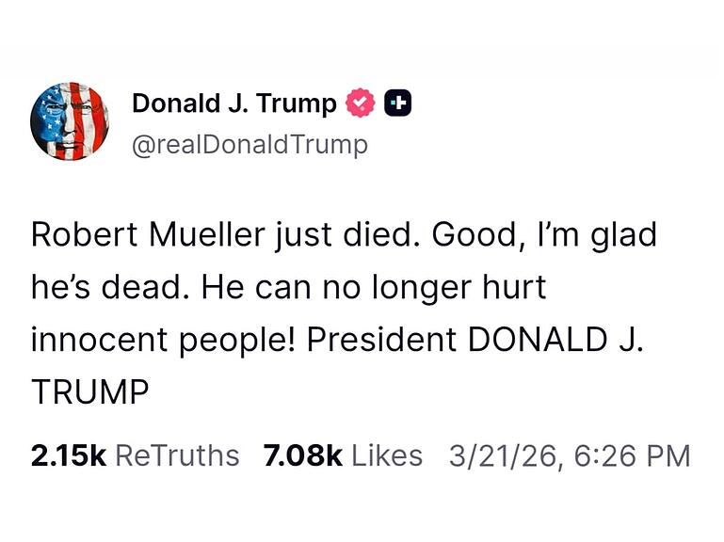Click the ReTruths label
Image resolution: width=724 pixels, height=542 pixels.
coord(177,455)
